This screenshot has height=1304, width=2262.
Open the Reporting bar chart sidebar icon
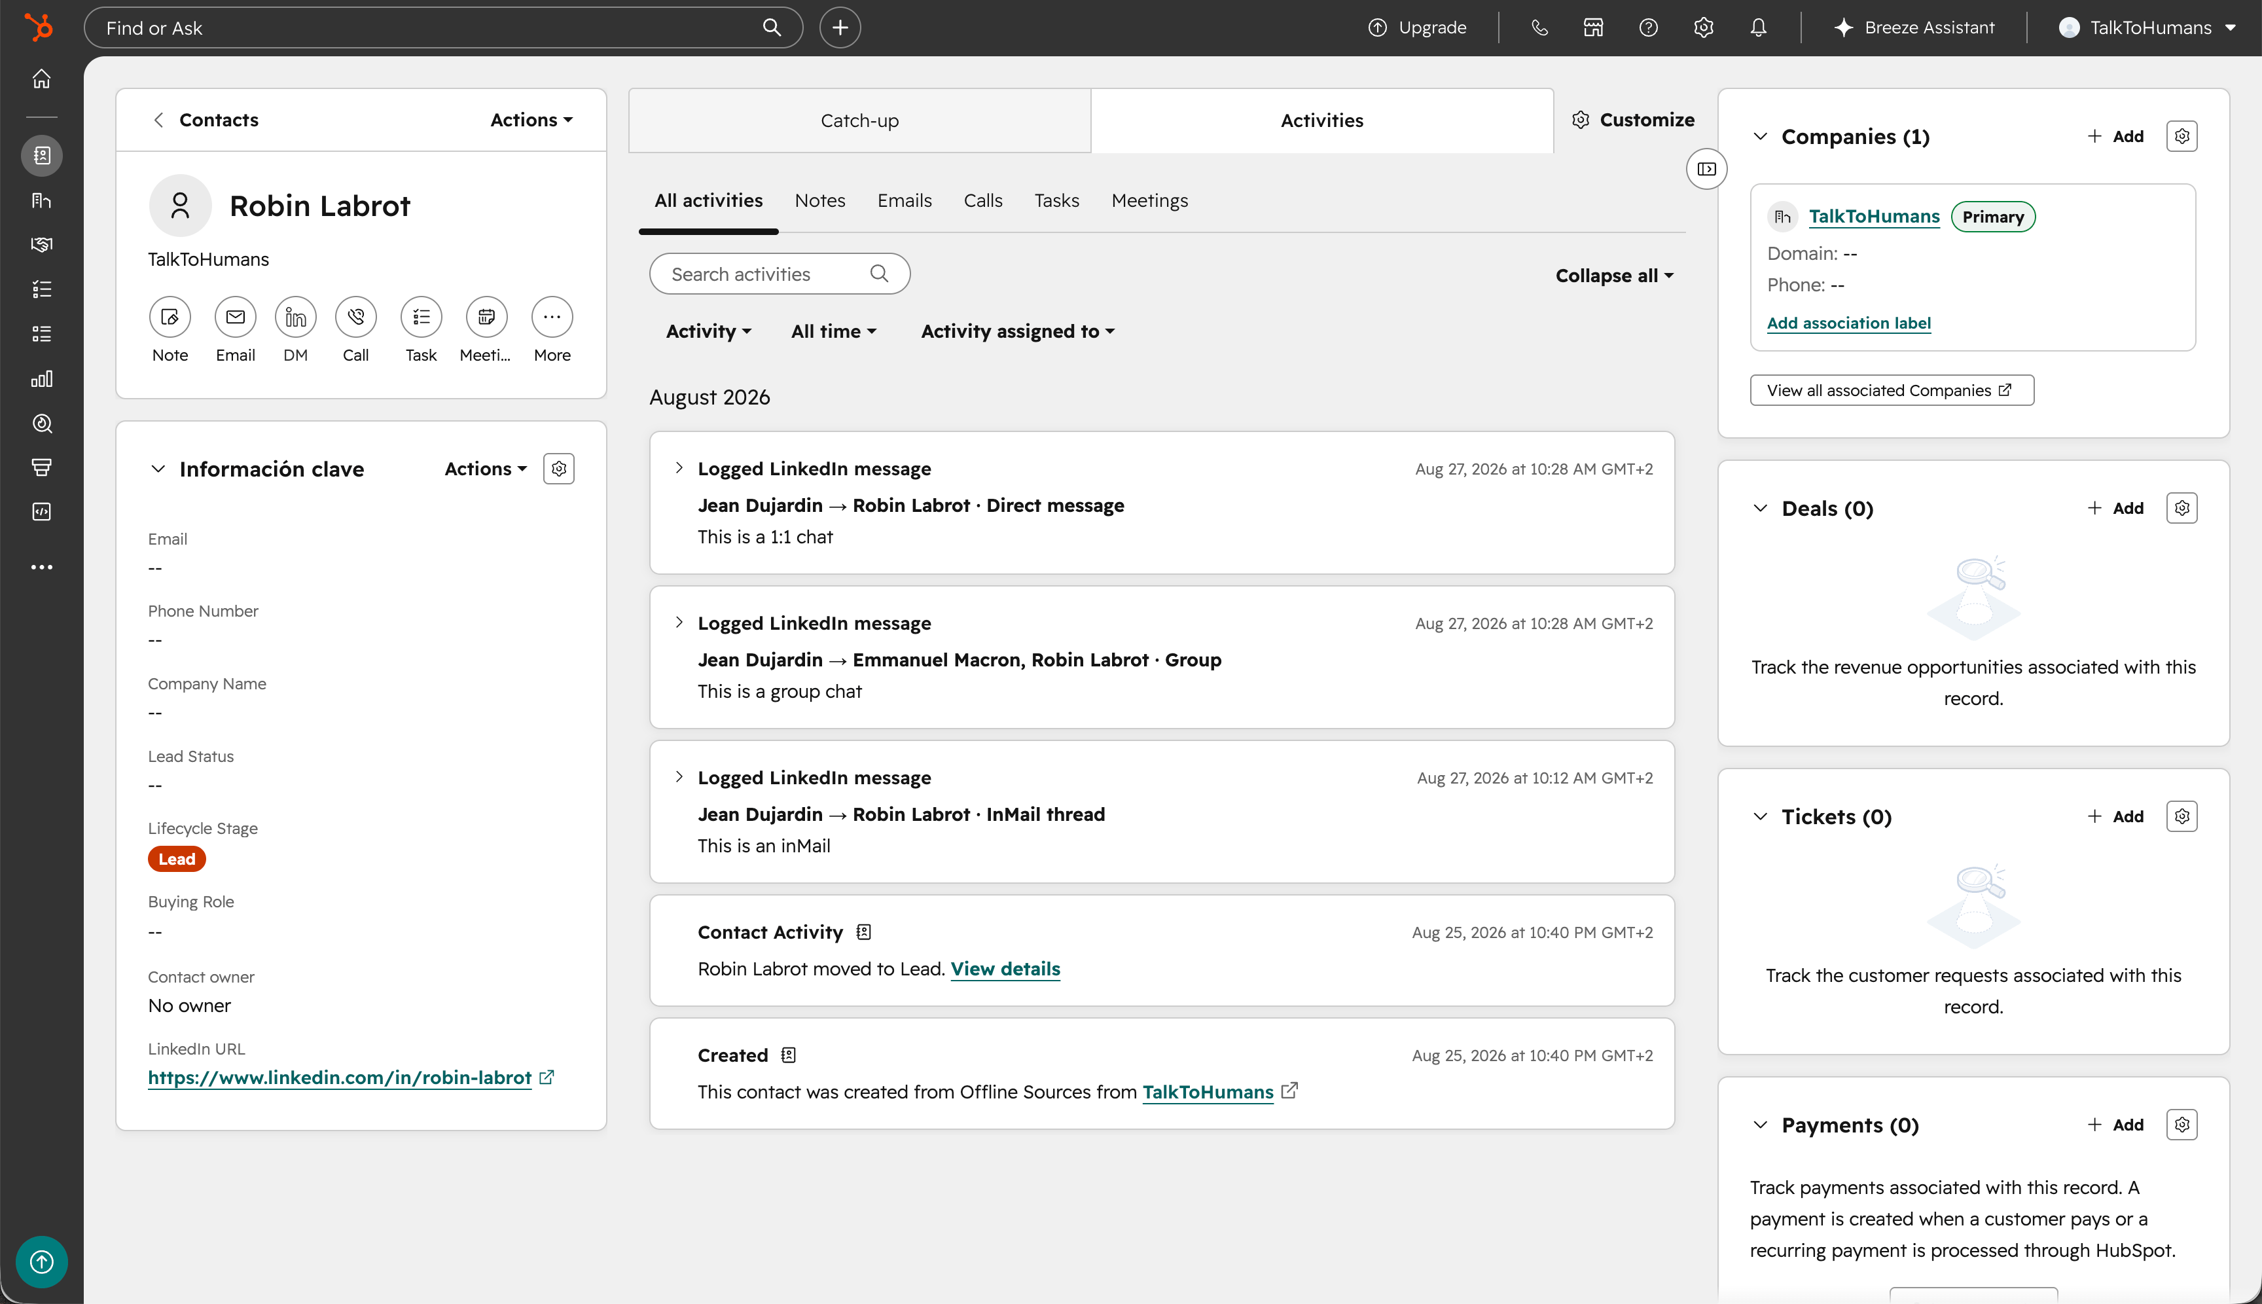[41, 379]
